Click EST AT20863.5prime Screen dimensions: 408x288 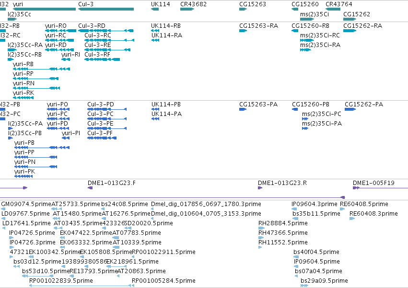118,276
